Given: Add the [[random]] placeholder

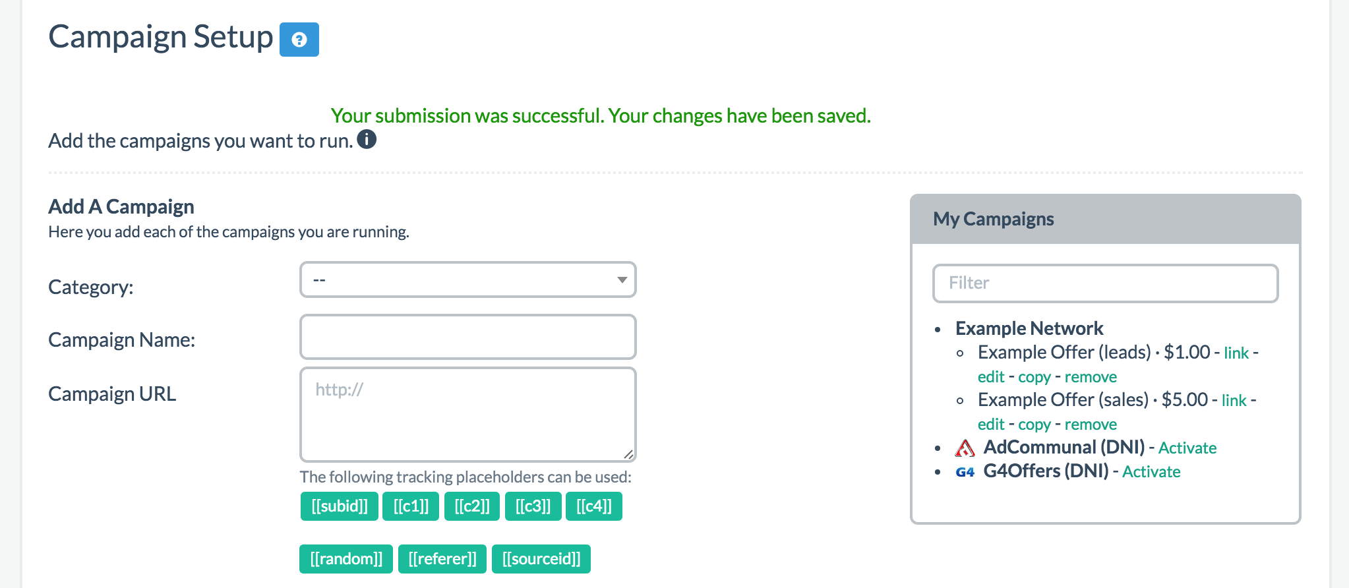Looking at the screenshot, I should pyautogui.click(x=345, y=558).
